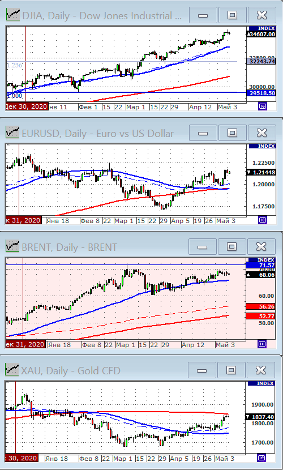Maximize the DJIA Daily chart window
Image resolution: width=283 pixels, height=470 pixels.
tap(232, 15)
